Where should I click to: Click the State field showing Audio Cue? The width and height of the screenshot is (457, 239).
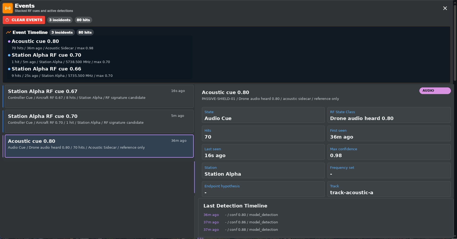[263, 115]
